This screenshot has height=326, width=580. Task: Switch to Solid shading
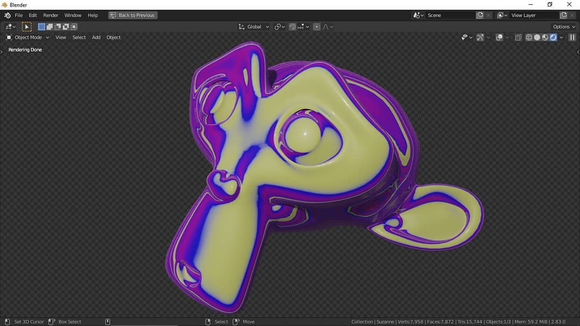point(537,38)
